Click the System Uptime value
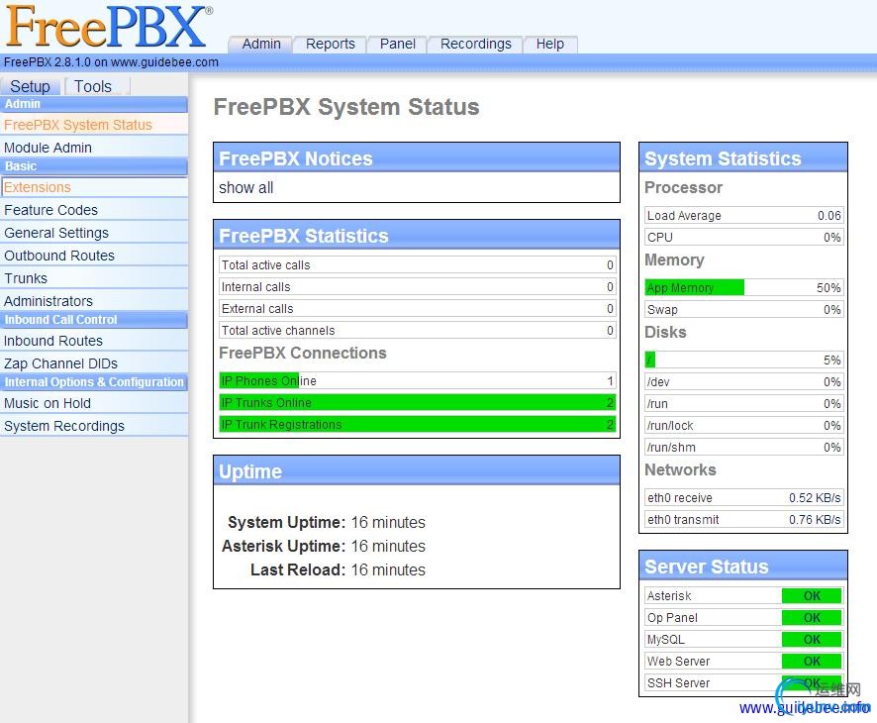The width and height of the screenshot is (877, 723). [x=388, y=522]
